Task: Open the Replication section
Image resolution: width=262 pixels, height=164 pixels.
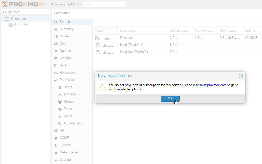Action: pos(68,73)
